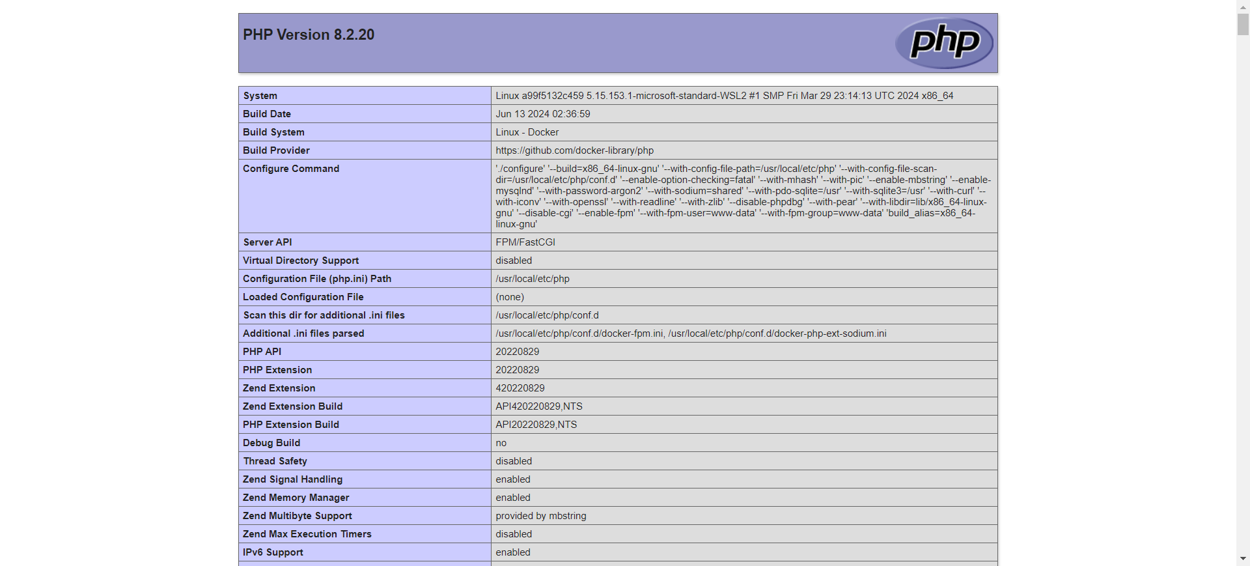Click disabled value for Thread Safety
This screenshot has width=1250, height=566.
(514, 461)
